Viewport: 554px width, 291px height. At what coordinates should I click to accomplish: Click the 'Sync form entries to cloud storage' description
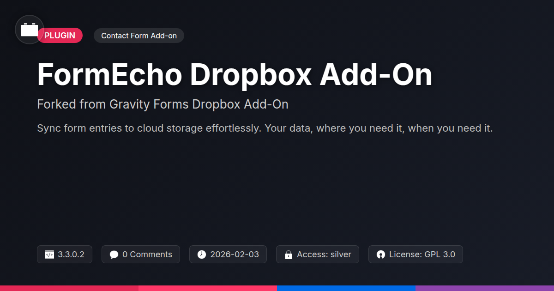coord(265,128)
